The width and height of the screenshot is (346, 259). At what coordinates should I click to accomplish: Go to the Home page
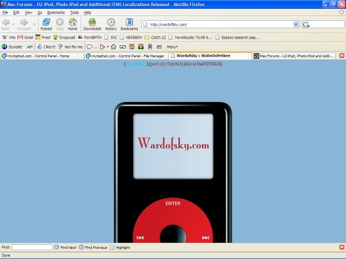tap(72, 24)
